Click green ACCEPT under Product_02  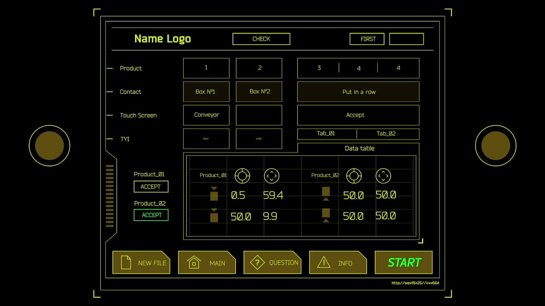point(151,215)
